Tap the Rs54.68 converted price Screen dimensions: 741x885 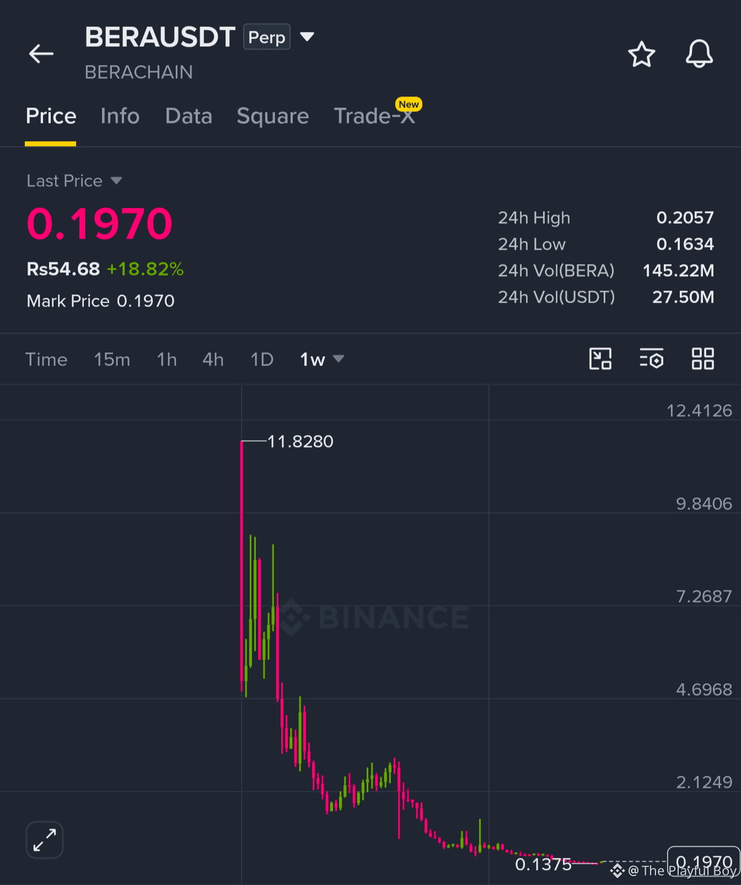[x=63, y=269]
